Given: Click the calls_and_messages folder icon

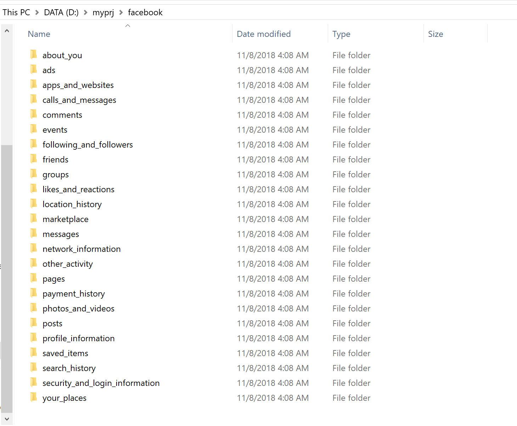Looking at the screenshot, I should 34,99.
